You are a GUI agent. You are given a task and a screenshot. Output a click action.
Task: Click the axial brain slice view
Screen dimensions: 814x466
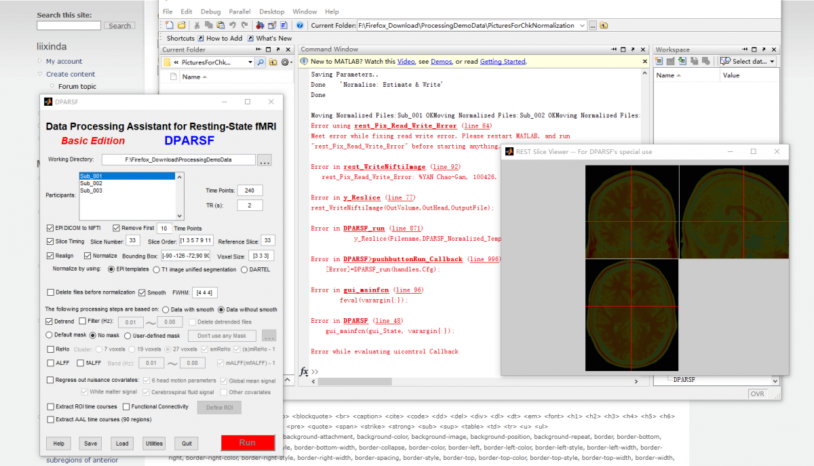click(x=631, y=315)
